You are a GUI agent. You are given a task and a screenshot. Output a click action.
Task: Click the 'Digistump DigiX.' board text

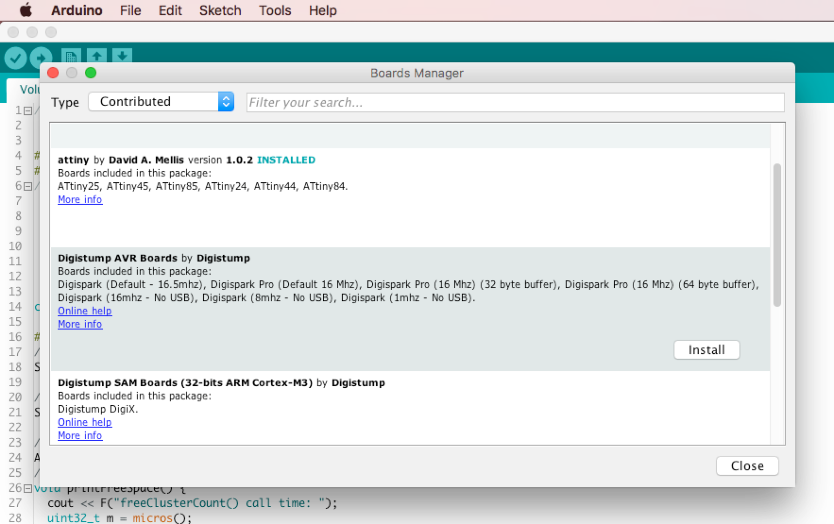click(98, 409)
